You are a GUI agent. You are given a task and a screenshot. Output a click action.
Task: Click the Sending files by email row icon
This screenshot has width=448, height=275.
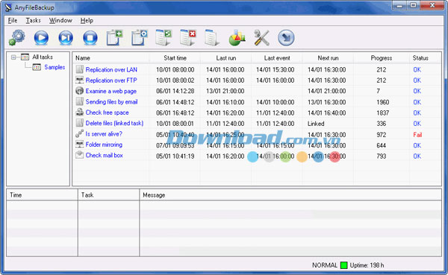tap(80, 101)
